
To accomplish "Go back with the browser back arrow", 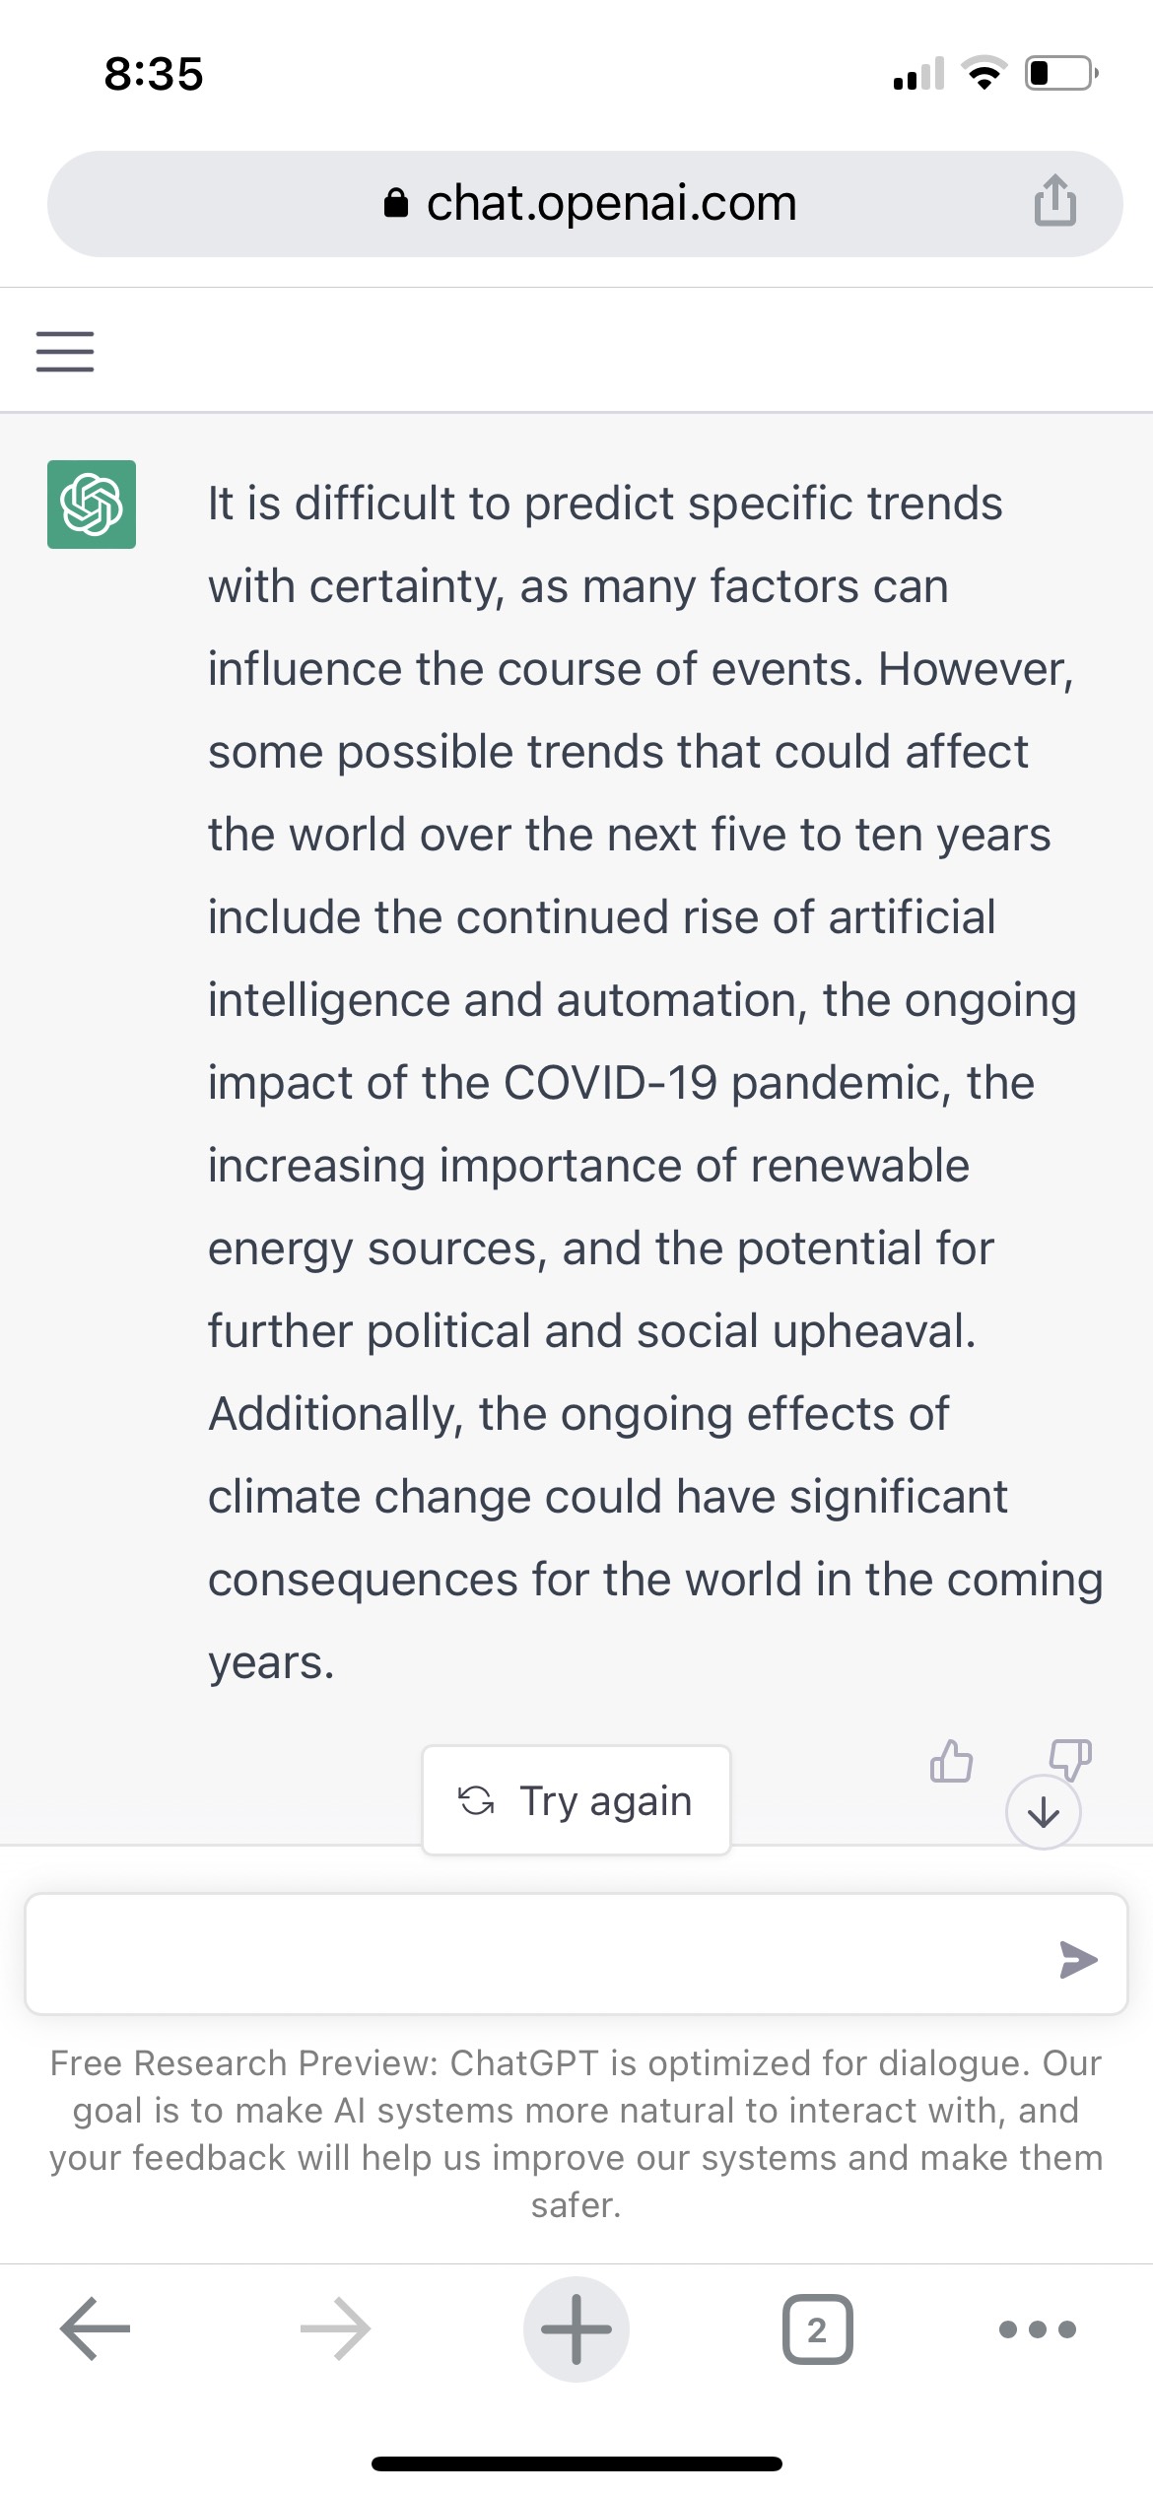I will pos(95,2328).
